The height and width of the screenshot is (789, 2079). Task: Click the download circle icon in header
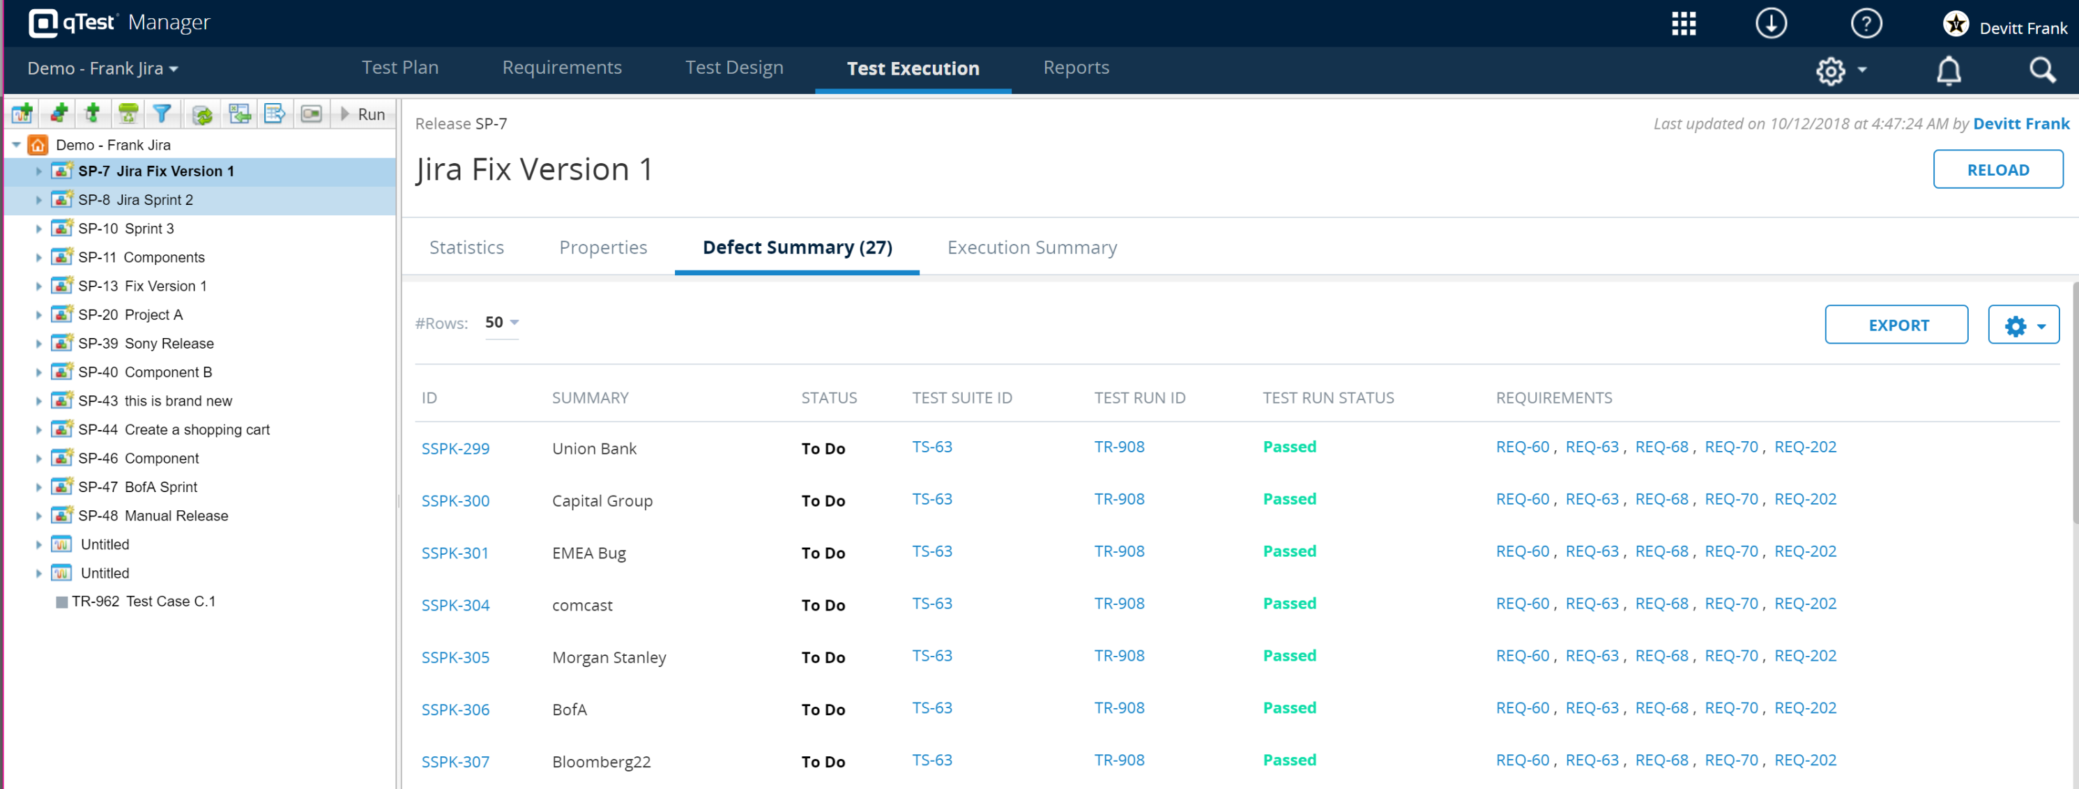(1770, 24)
